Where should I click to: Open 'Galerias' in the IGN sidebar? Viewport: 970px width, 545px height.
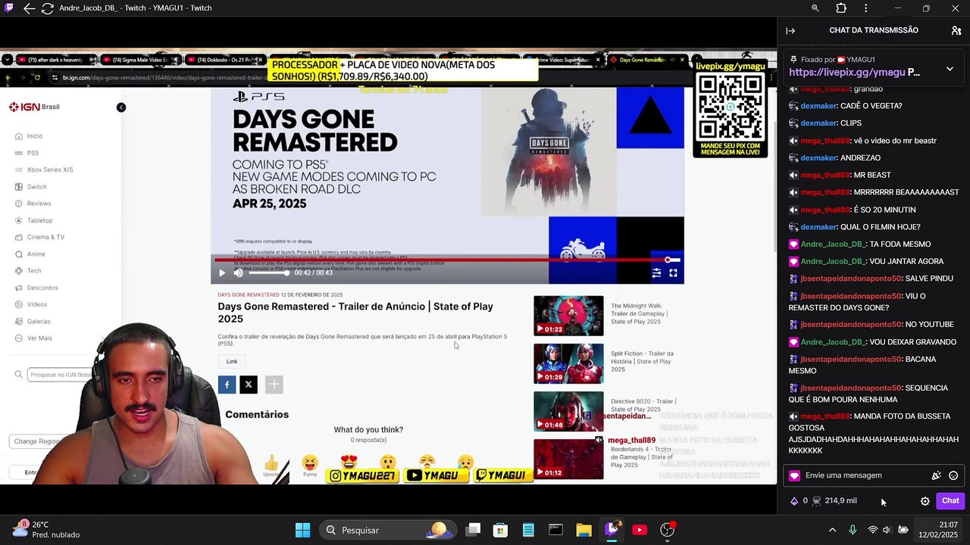[x=39, y=322]
